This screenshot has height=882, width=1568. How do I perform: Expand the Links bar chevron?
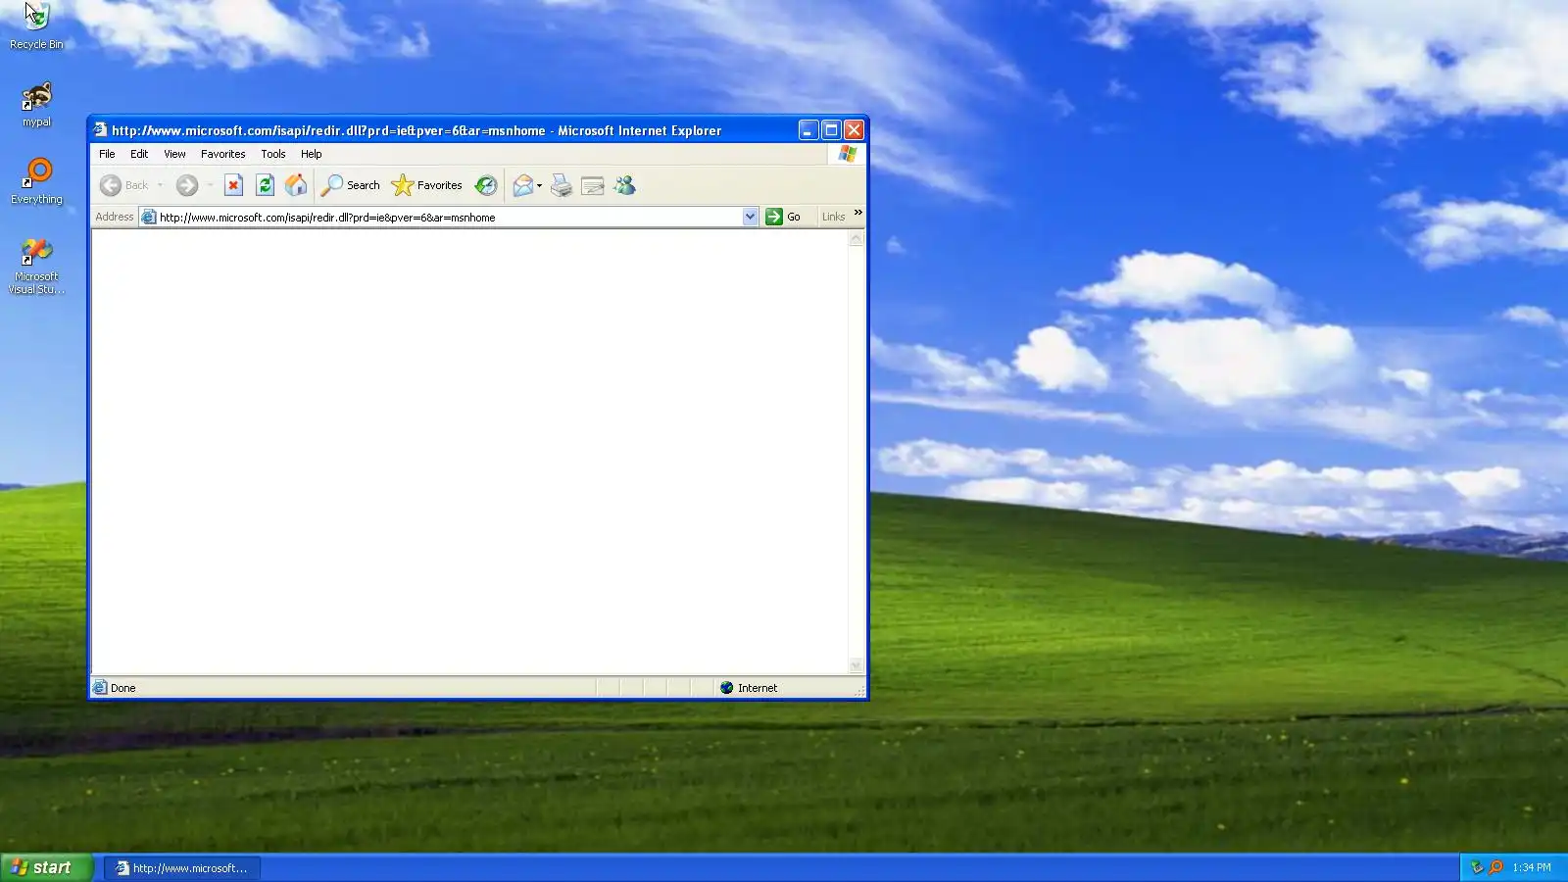[x=858, y=213]
